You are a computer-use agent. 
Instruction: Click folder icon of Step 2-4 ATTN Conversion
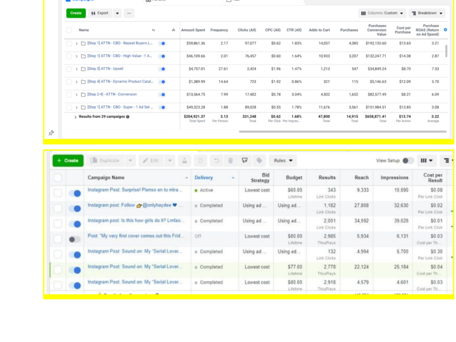pyautogui.click(x=83, y=94)
